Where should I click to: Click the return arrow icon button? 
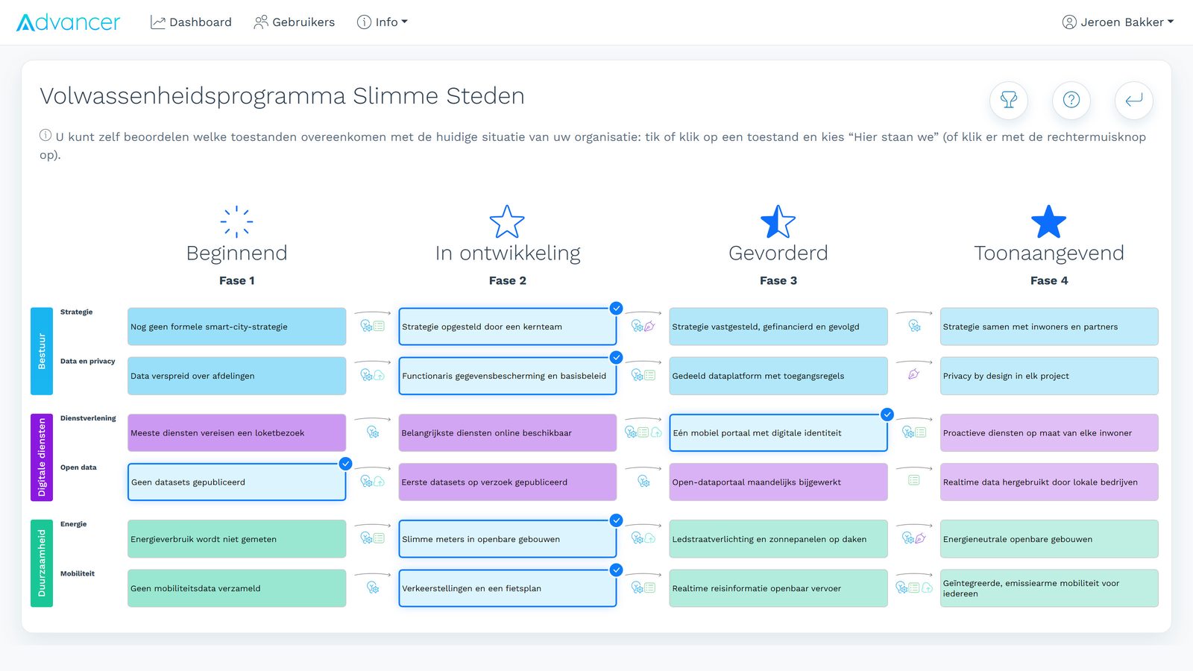(x=1134, y=100)
